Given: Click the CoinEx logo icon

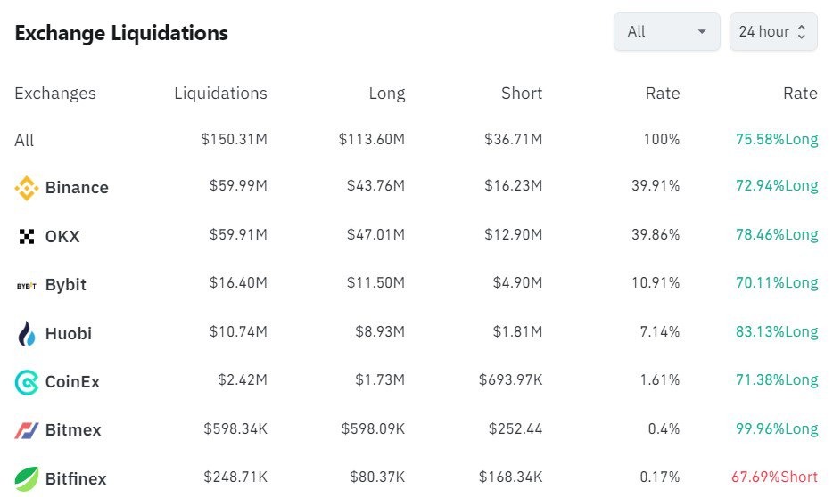Looking at the screenshot, I should [x=27, y=382].
